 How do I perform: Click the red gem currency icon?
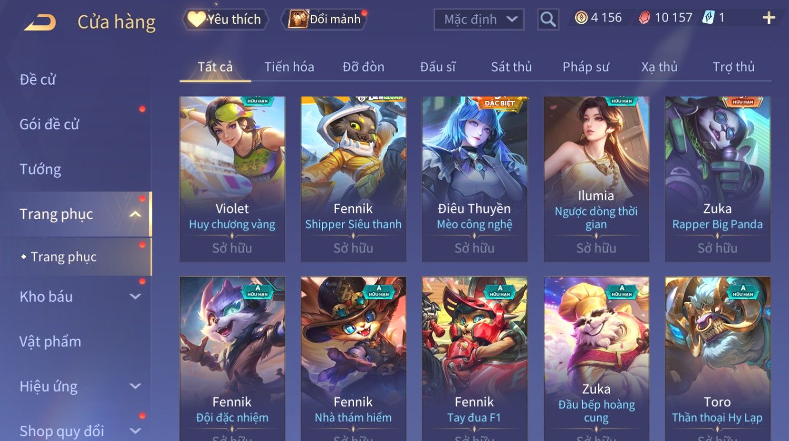[x=645, y=18]
